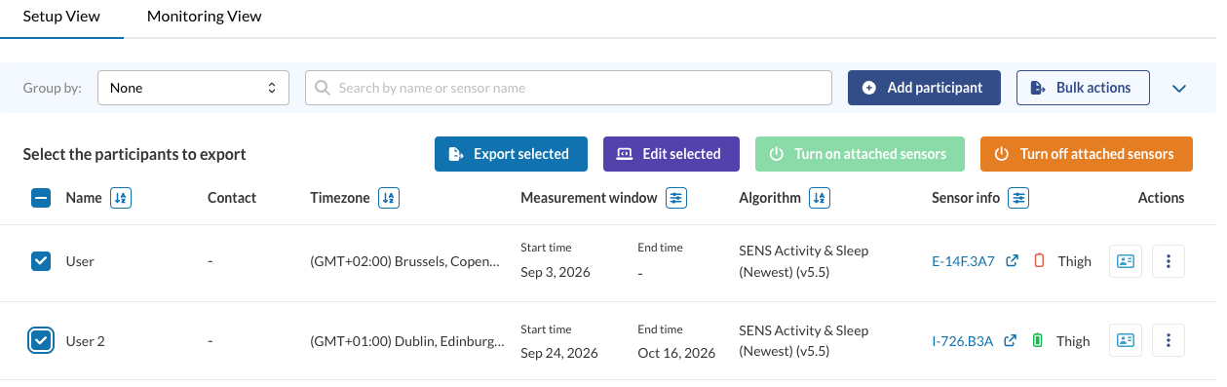Open external link icon beside E-14F.3A7

pos(1012,261)
